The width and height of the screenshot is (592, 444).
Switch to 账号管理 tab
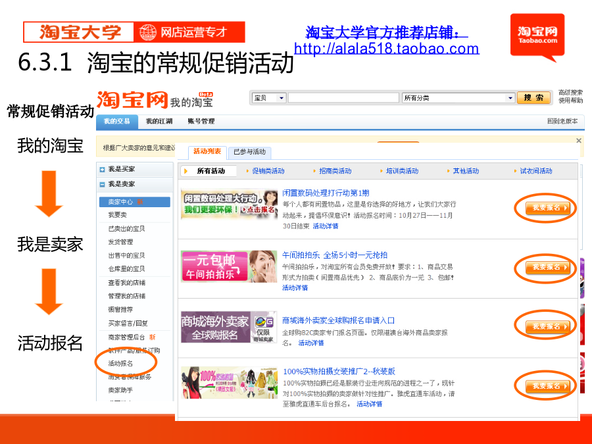click(201, 121)
